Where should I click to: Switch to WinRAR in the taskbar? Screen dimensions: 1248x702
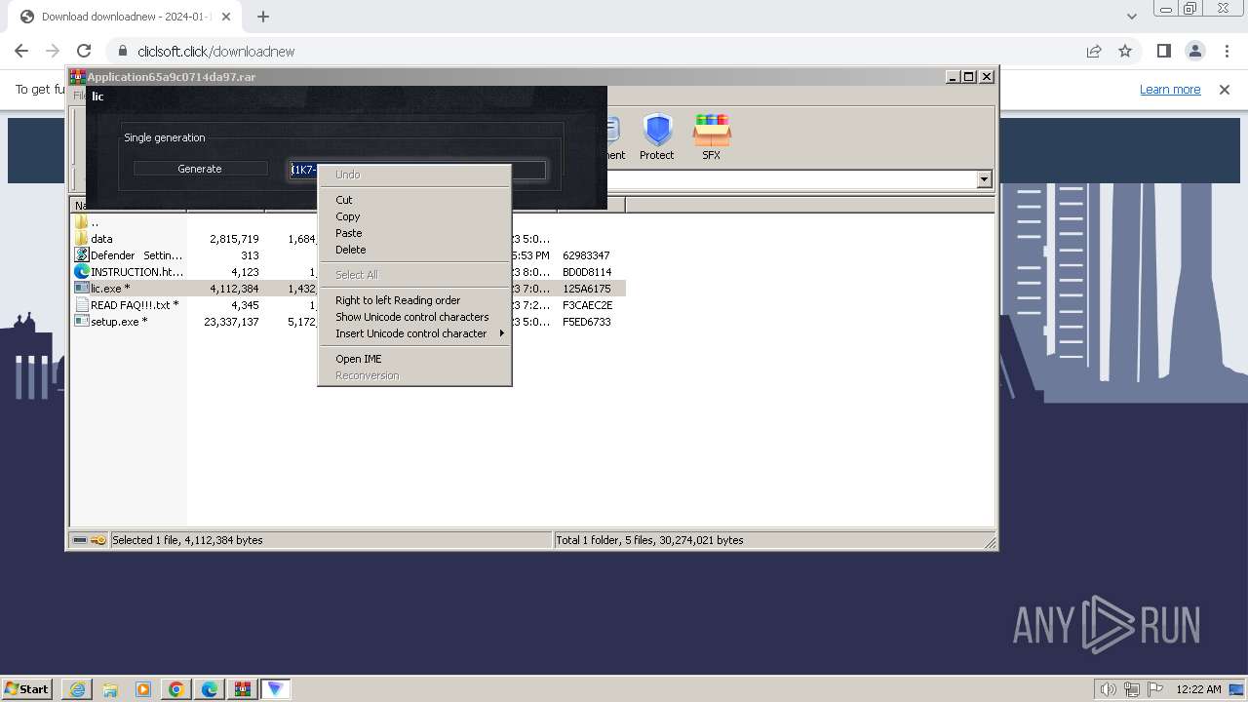tap(242, 688)
